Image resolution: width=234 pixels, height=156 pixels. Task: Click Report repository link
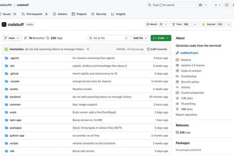click(x=186, y=115)
